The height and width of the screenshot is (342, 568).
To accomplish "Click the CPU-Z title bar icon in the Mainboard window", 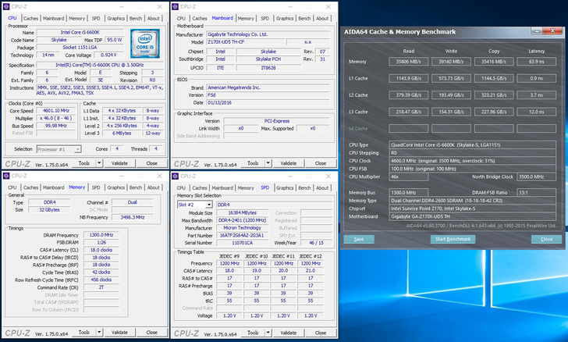I will tap(176, 5).
